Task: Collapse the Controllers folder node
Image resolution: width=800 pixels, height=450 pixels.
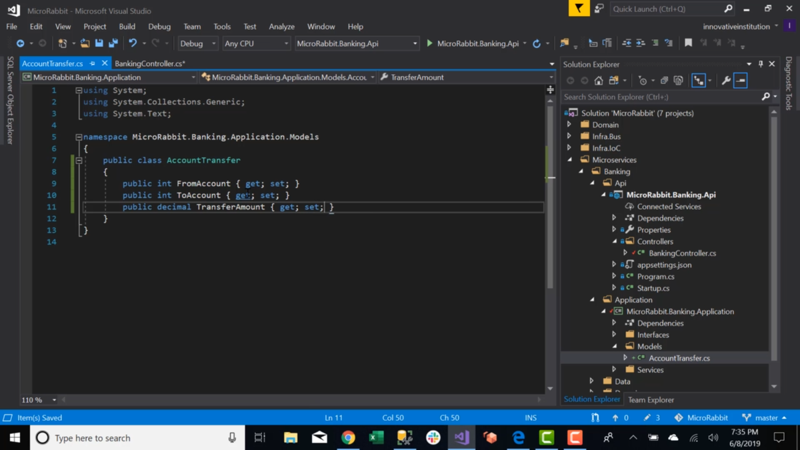Action: [x=615, y=241]
